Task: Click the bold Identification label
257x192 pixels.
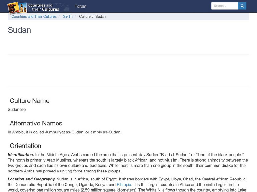Action: click(21, 155)
